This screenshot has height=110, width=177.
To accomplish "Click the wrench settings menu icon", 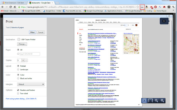I will tap(173, 7).
